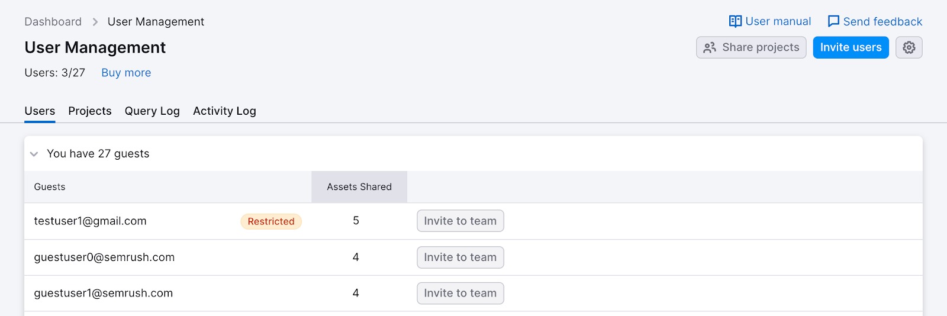Image resolution: width=947 pixels, height=316 pixels.
Task: Select the Users tab
Action: coord(40,111)
